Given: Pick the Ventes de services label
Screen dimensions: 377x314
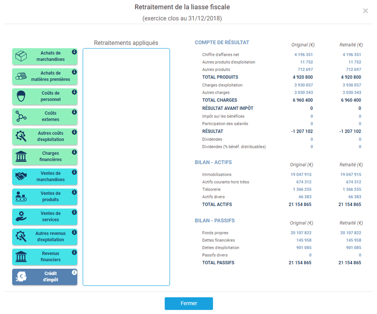Looking at the screenshot, I should [51, 216].
